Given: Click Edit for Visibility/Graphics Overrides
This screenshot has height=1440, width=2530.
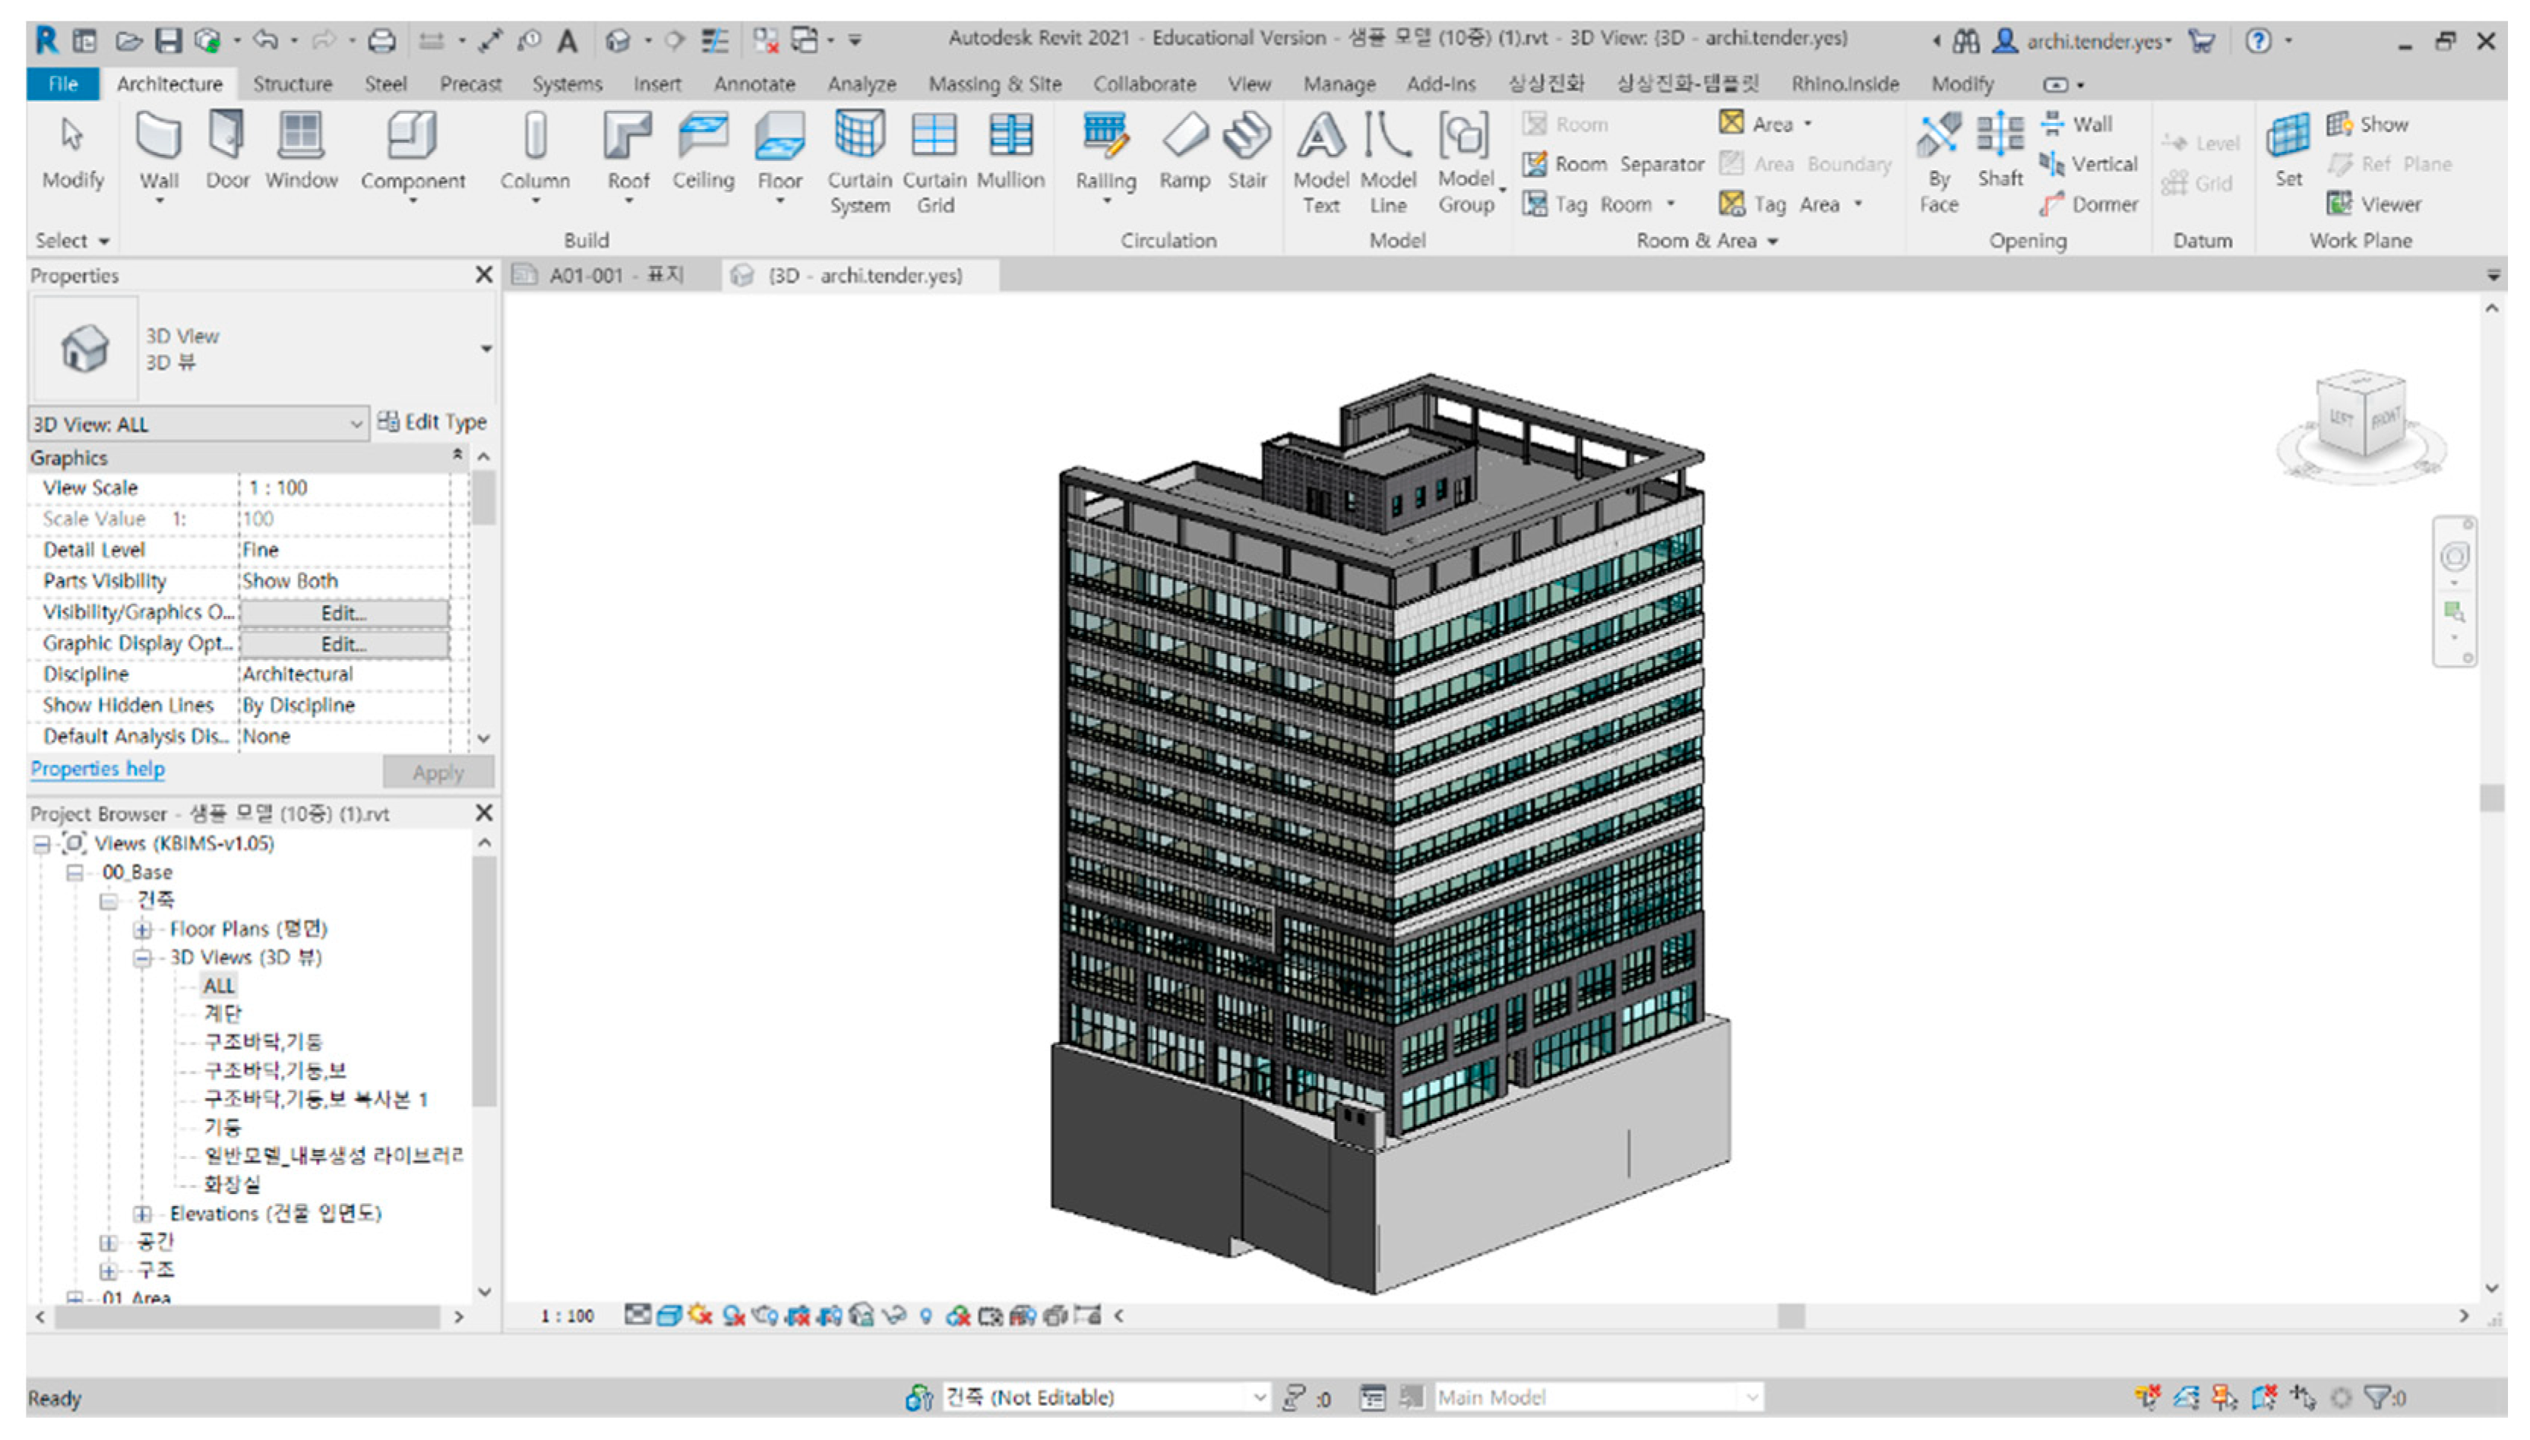Looking at the screenshot, I should [343, 612].
